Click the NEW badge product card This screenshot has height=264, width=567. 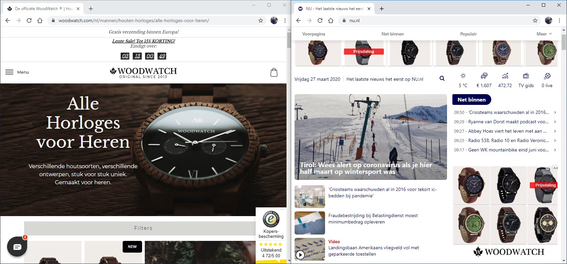tap(113, 252)
